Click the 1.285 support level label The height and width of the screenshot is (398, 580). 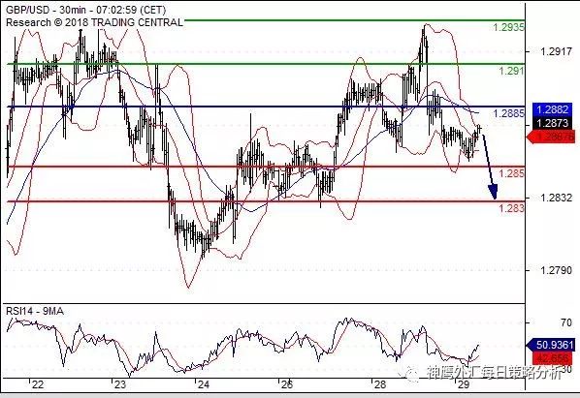click(511, 173)
